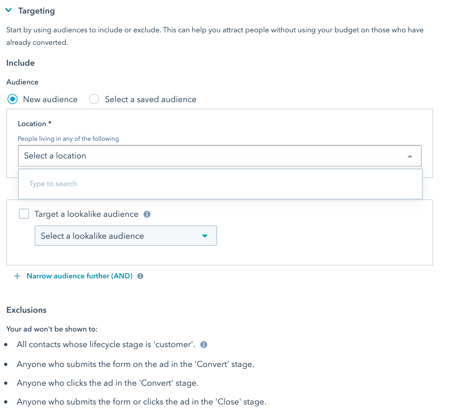Click Narrow audience further (AND) link
Viewport: 449px width, 417px height.
[79, 276]
